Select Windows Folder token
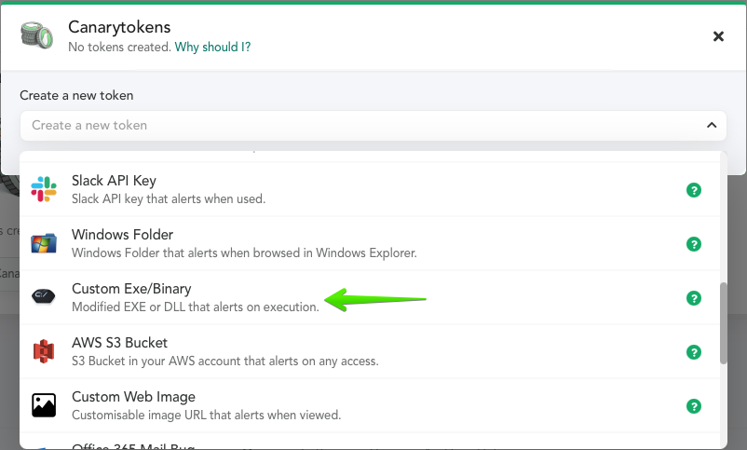This screenshot has width=747, height=450. click(x=370, y=243)
